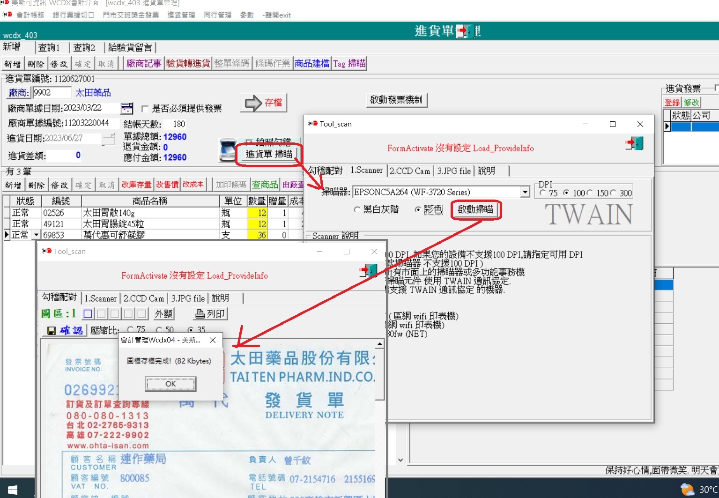The height and width of the screenshot is (498, 719).
Task: Open the 1.Scanner tab in the delivery-note Tool_scan window
Action: pyautogui.click(x=100, y=298)
